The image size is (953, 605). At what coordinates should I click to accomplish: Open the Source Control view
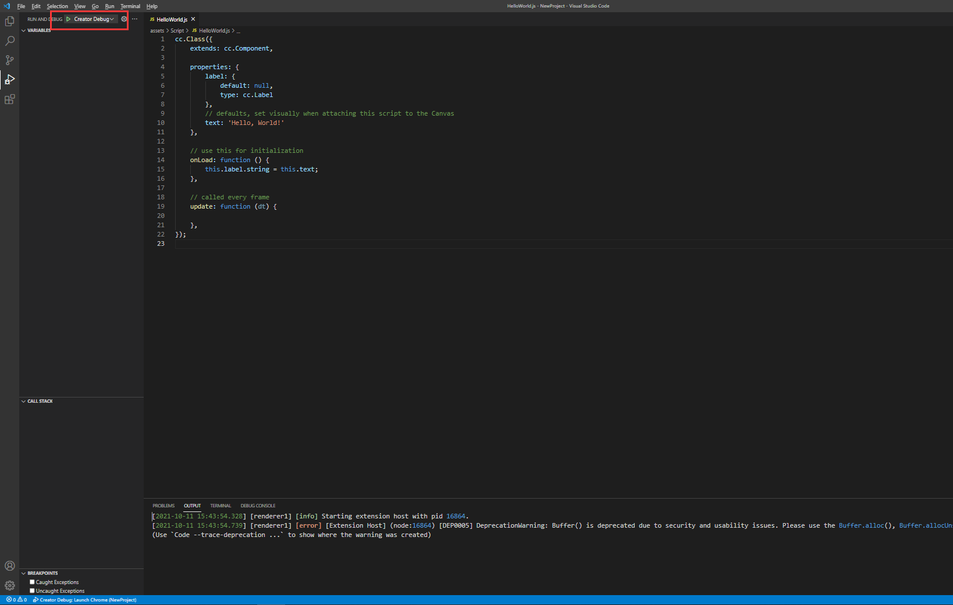(9, 60)
